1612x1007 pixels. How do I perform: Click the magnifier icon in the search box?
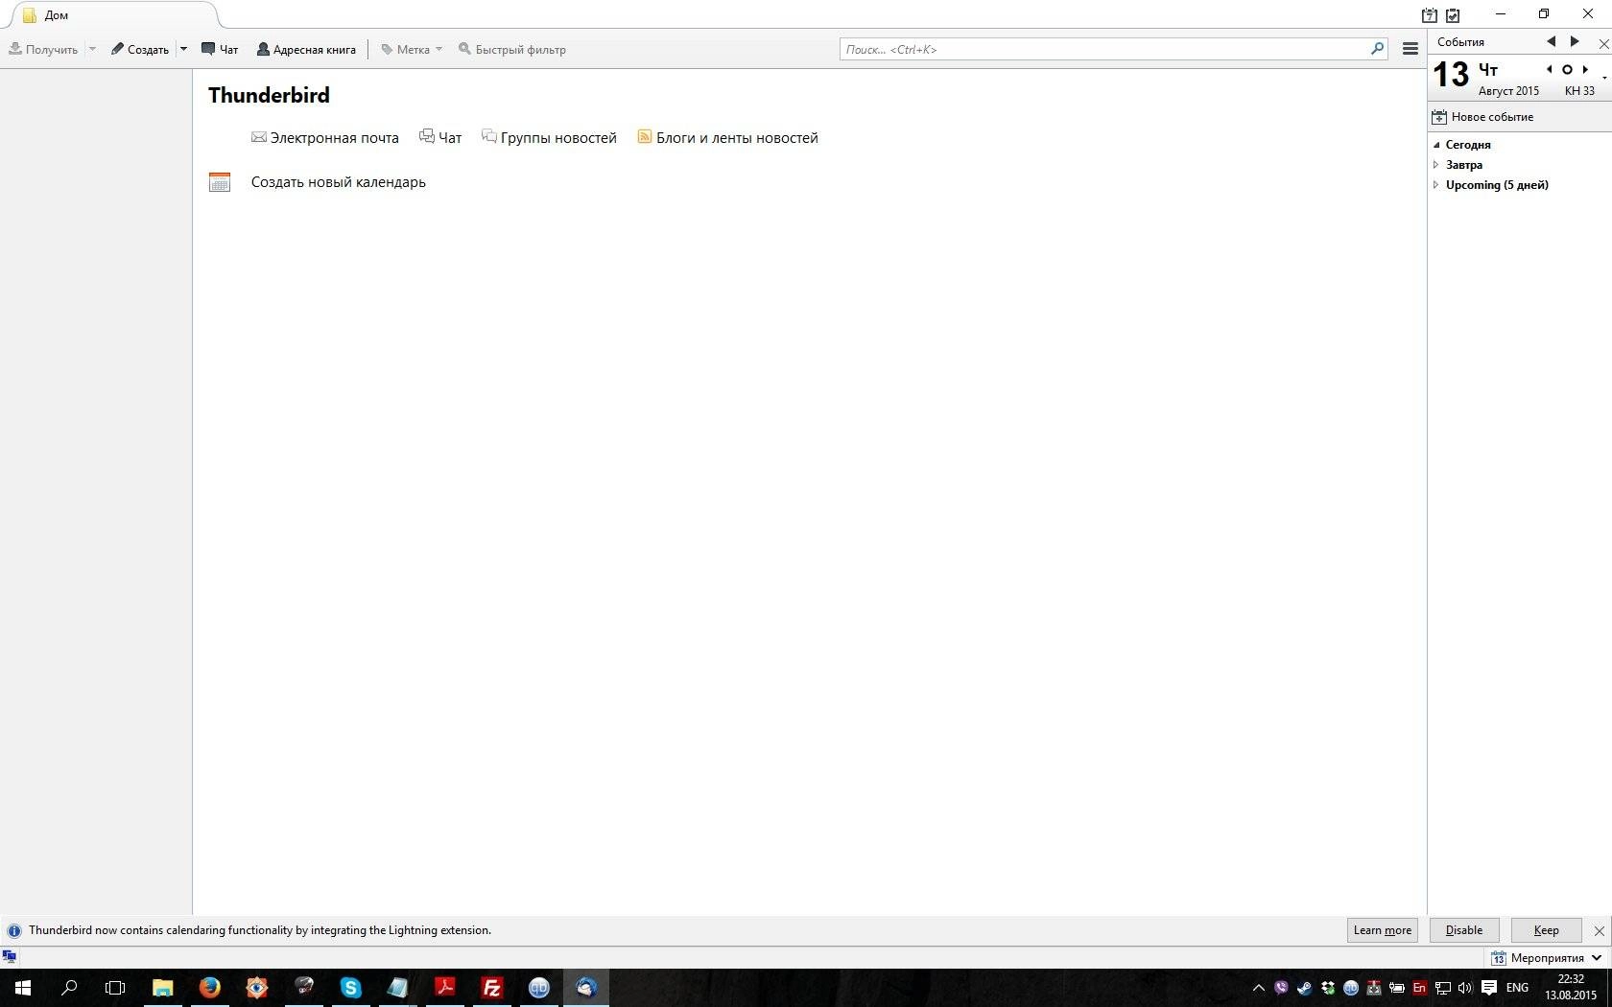click(1377, 48)
